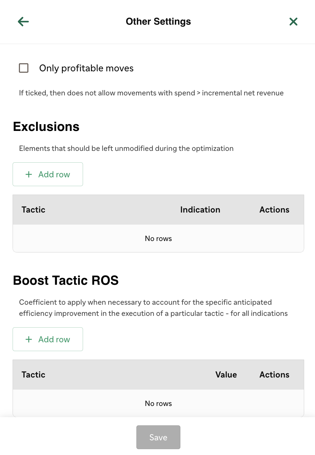Add row under Boost Tactic ROS
Screen dimensions: 315x455
click(48, 339)
